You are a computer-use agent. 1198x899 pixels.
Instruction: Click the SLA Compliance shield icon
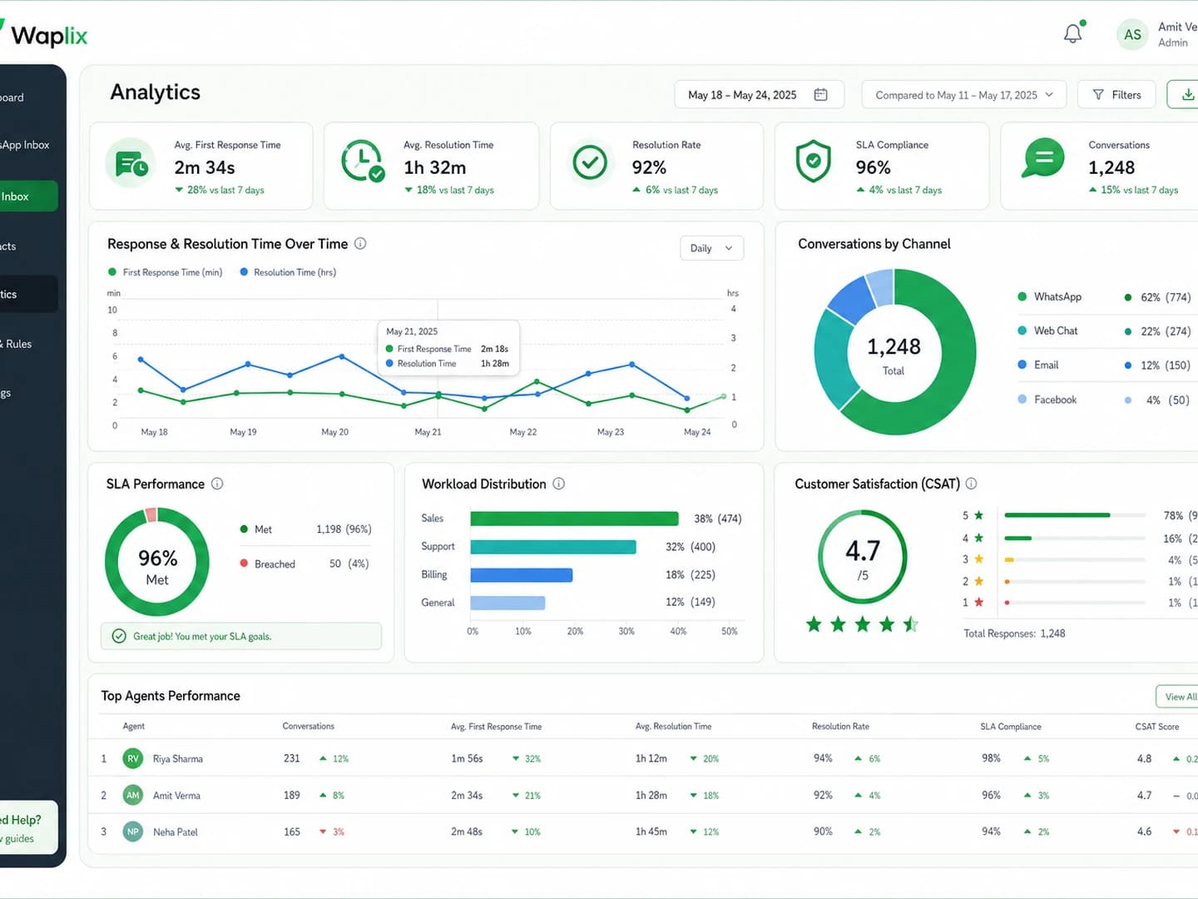coord(813,161)
